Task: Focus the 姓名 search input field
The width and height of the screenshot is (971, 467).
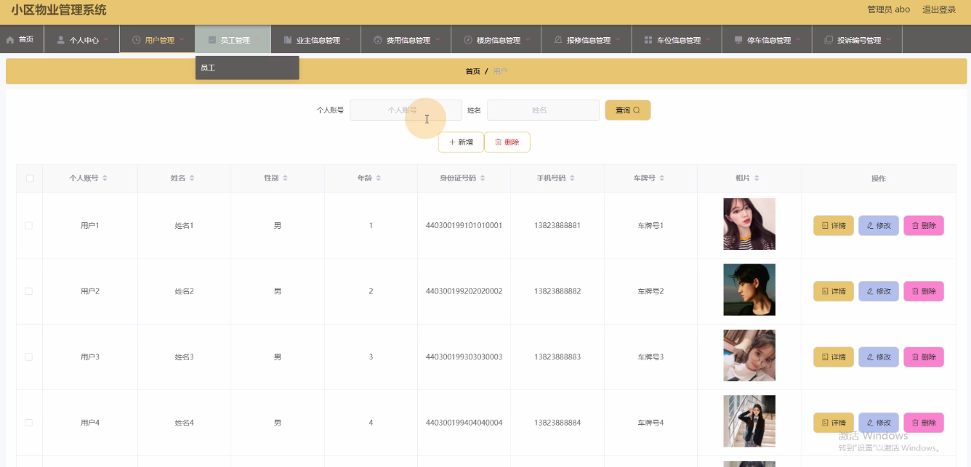Action: [543, 110]
